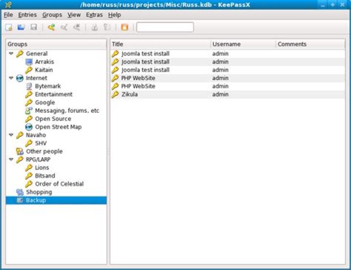The width and height of the screenshot is (351, 270).
Task: Click the icon beside the Backup group
Action: pyautogui.click(x=19, y=200)
